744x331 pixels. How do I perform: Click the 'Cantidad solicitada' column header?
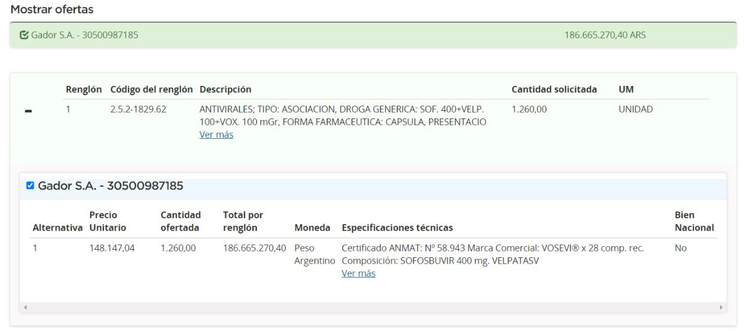554,89
